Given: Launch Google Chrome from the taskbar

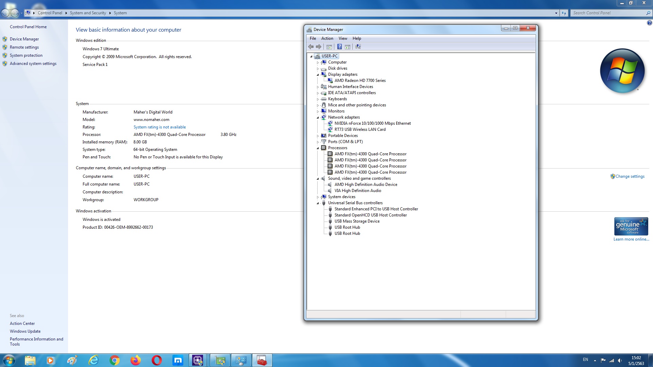Looking at the screenshot, I should tap(115, 360).
